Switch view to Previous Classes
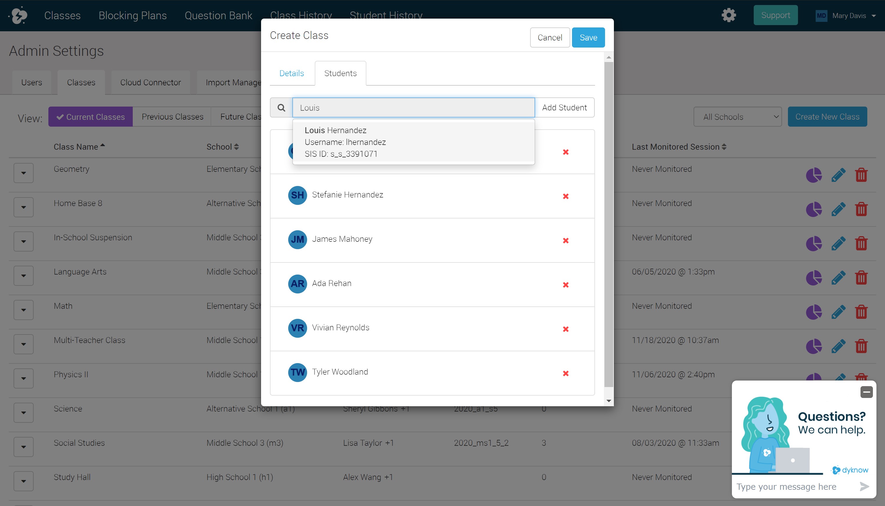 pyautogui.click(x=172, y=117)
